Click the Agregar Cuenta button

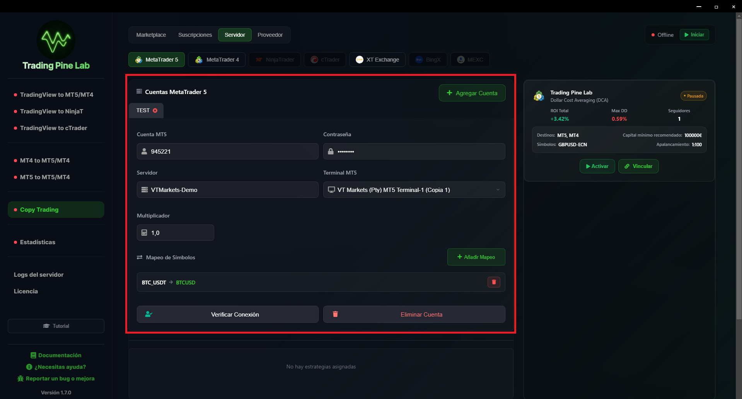[x=472, y=93]
